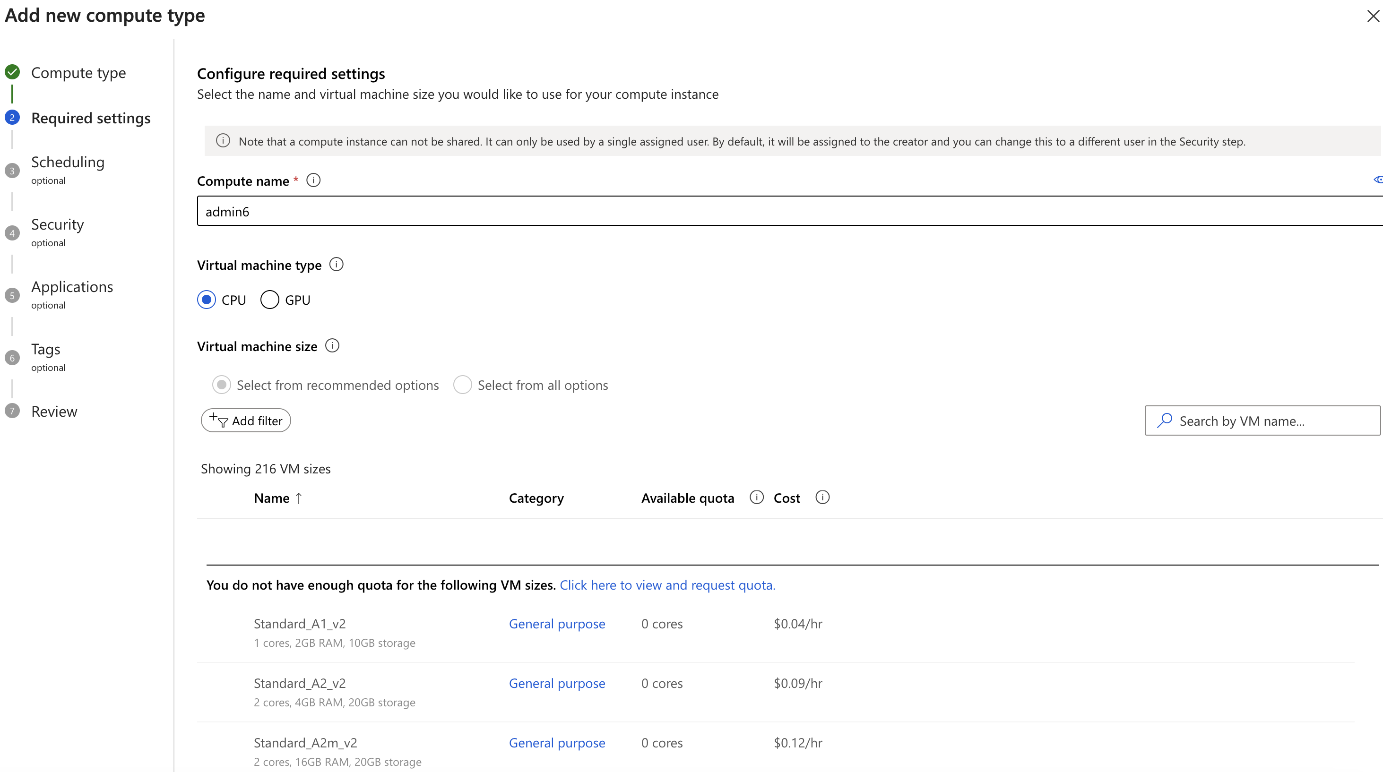Go to the Review step
The height and width of the screenshot is (772, 1383).
point(54,411)
